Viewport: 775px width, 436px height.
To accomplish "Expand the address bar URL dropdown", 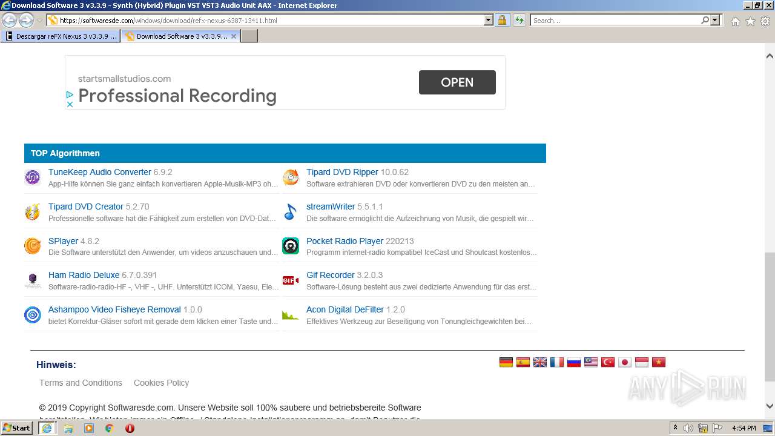I will pos(489,20).
